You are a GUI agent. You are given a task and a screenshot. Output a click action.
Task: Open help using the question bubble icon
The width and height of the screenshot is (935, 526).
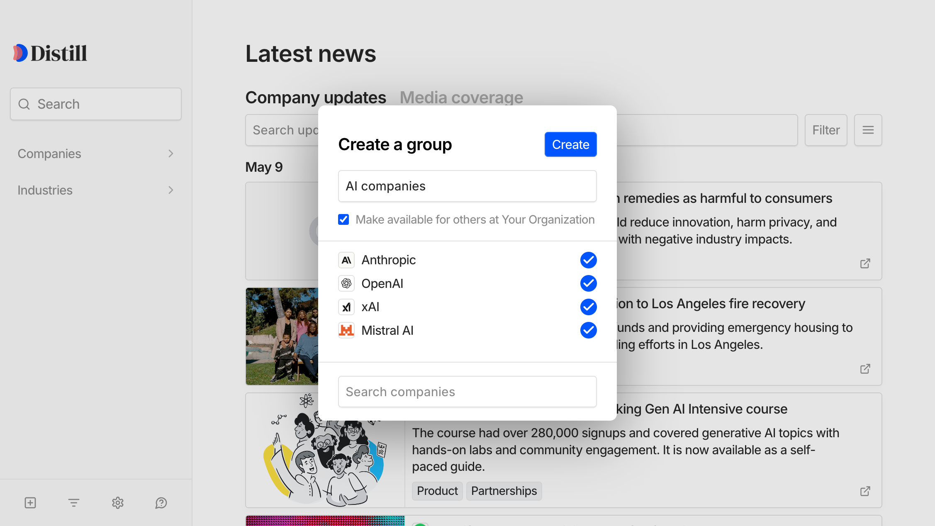click(161, 503)
